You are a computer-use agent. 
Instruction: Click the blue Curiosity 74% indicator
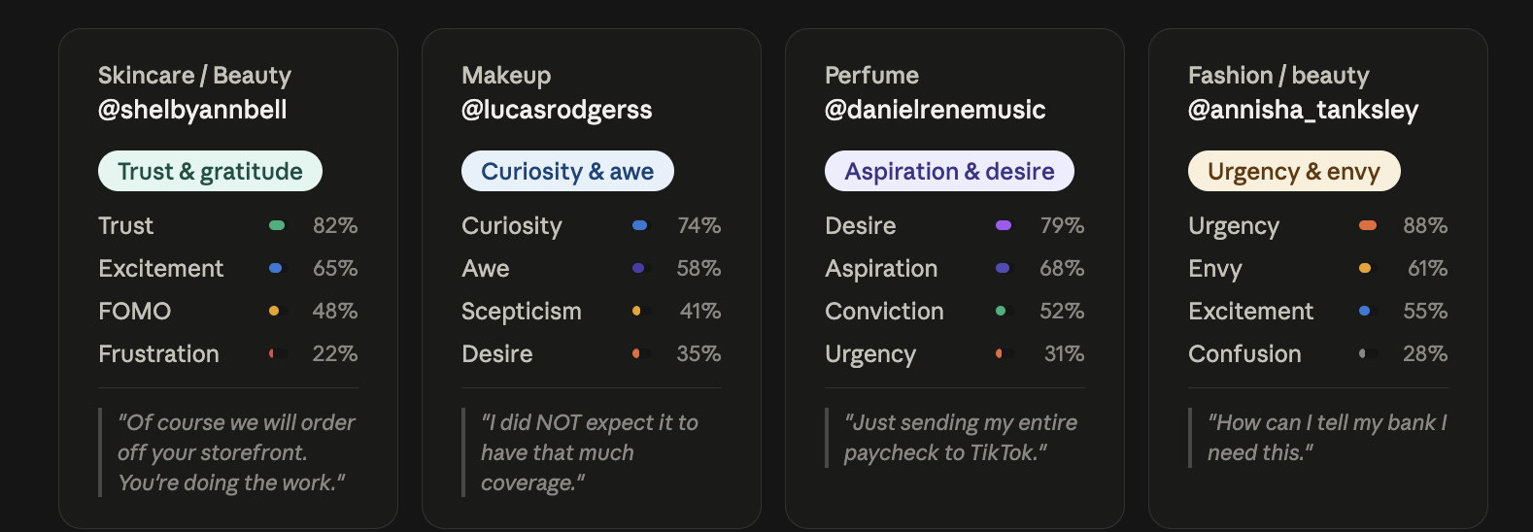(639, 225)
